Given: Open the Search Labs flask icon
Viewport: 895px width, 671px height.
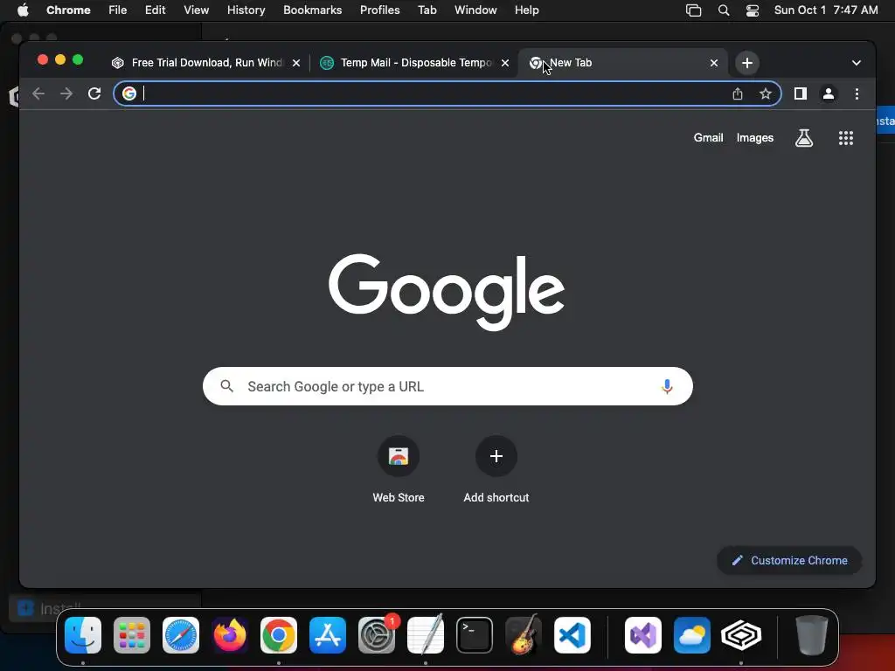Looking at the screenshot, I should 804,137.
